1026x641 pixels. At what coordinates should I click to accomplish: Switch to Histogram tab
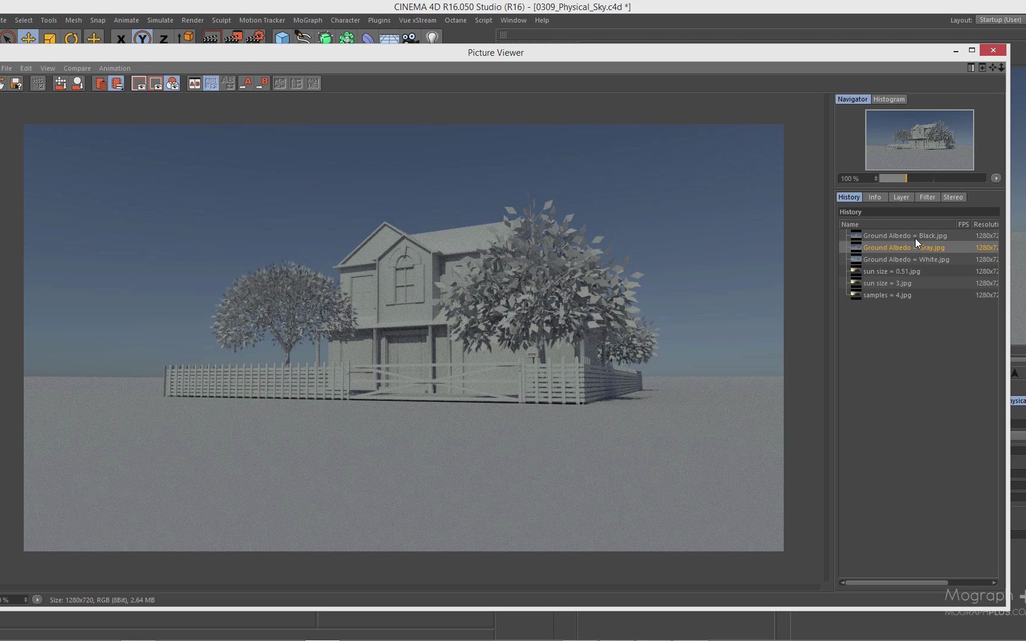tap(889, 99)
